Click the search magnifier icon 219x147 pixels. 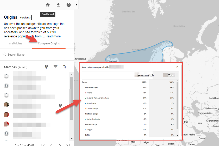tap(4, 54)
